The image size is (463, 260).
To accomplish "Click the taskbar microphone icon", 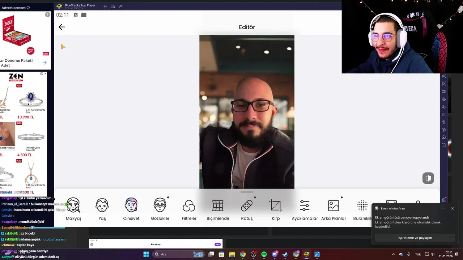I will pyautogui.click(x=409, y=254).
